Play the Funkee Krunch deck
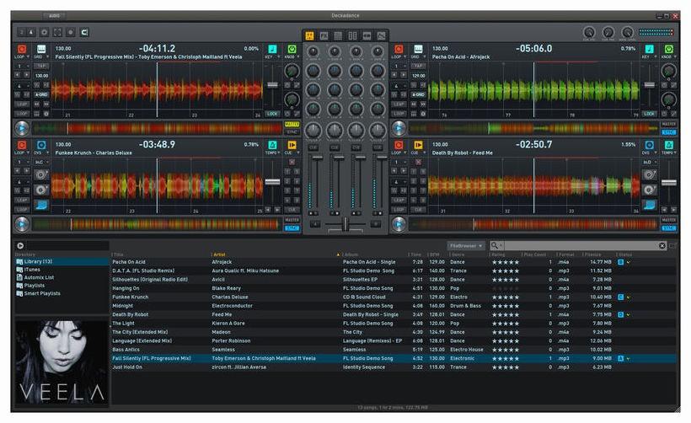This screenshot has width=691, height=423. (21, 224)
